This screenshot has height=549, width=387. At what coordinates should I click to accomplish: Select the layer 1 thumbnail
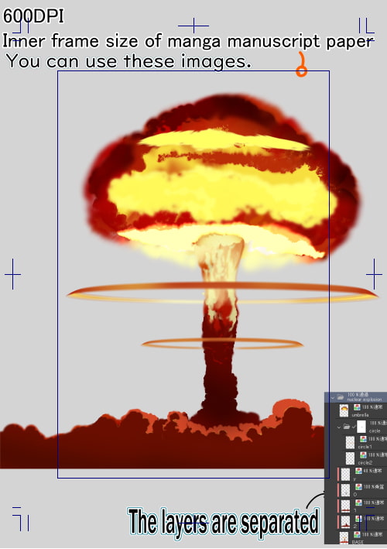pyautogui.click(x=345, y=506)
